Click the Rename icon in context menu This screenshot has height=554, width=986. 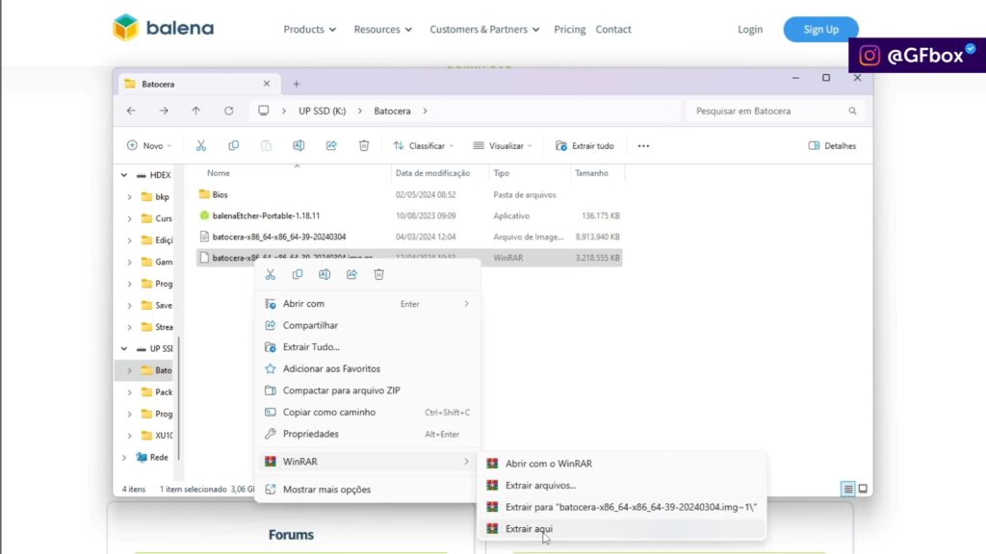(x=324, y=274)
